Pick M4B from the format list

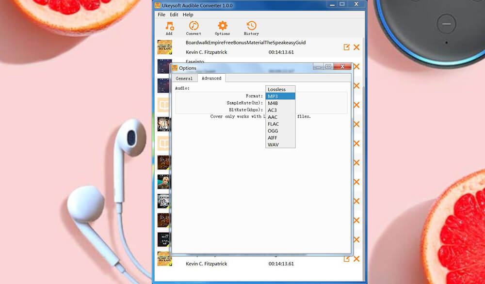(280, 103)
